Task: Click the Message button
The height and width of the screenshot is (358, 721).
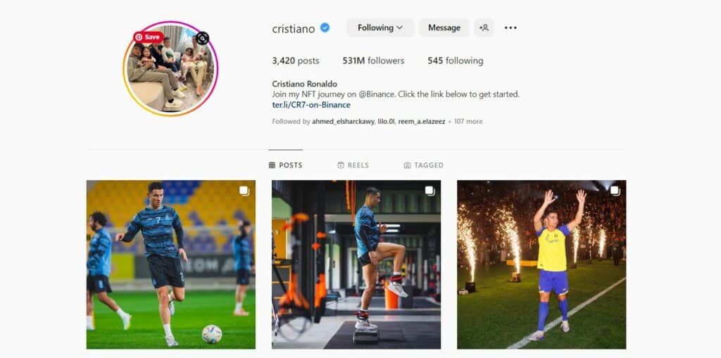Action: pos(444,27)
